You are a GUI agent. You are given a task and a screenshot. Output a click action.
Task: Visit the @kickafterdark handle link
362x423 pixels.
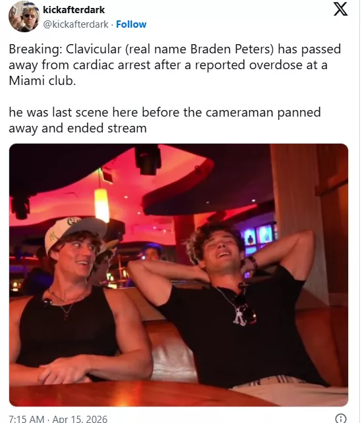(x=76, y=24)
